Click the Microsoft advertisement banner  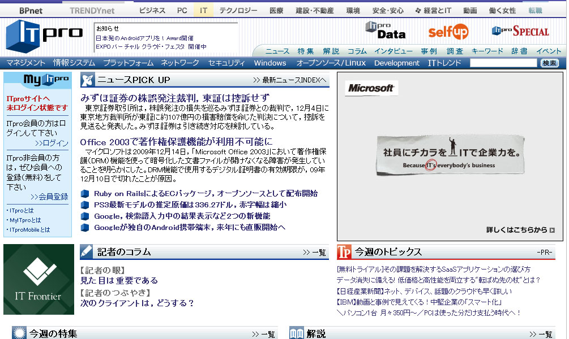point(450,156)
